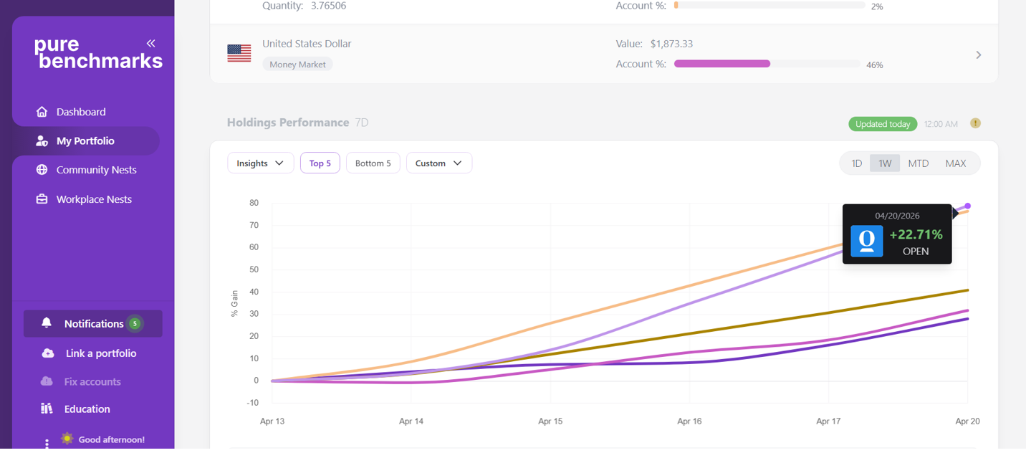
Task: Click the Fix accounts link
Action: 92,382
